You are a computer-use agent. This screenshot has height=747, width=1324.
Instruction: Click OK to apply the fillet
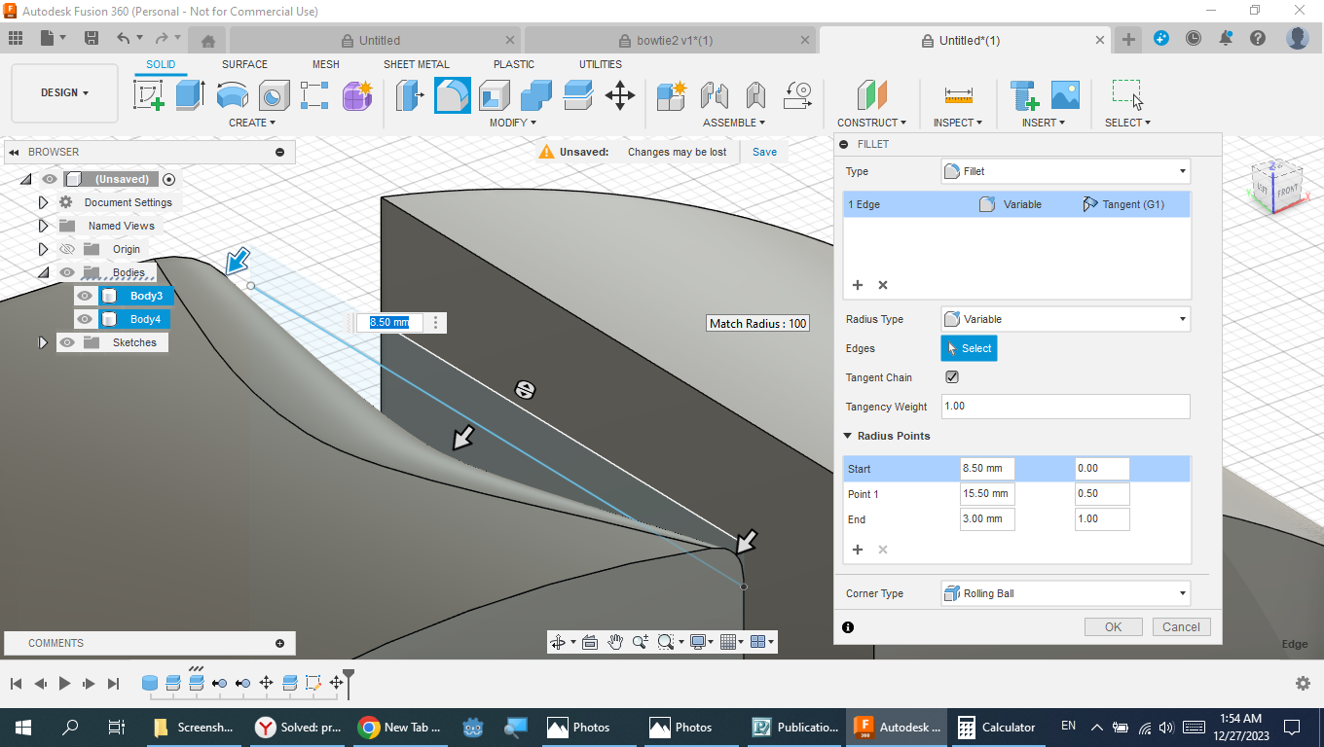pyautogui.click(x=1113, y=626)
